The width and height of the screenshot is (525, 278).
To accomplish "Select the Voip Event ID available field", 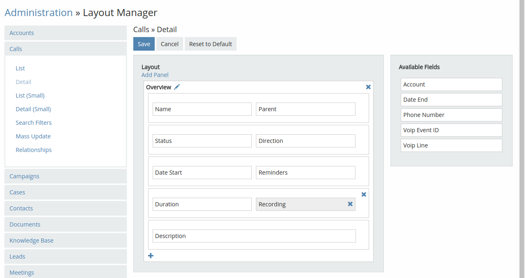I will click(x=451, y=130).
